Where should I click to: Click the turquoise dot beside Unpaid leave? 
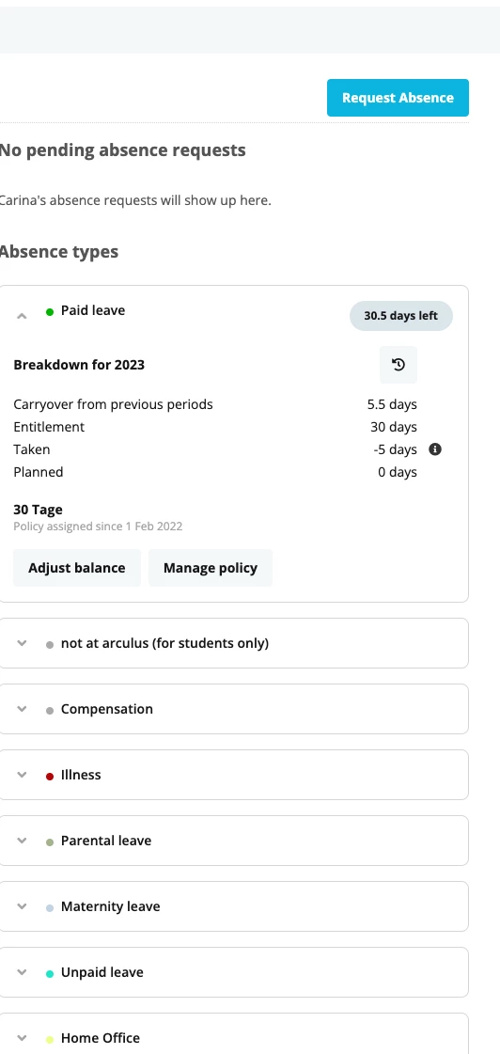(x=50, y=974)
